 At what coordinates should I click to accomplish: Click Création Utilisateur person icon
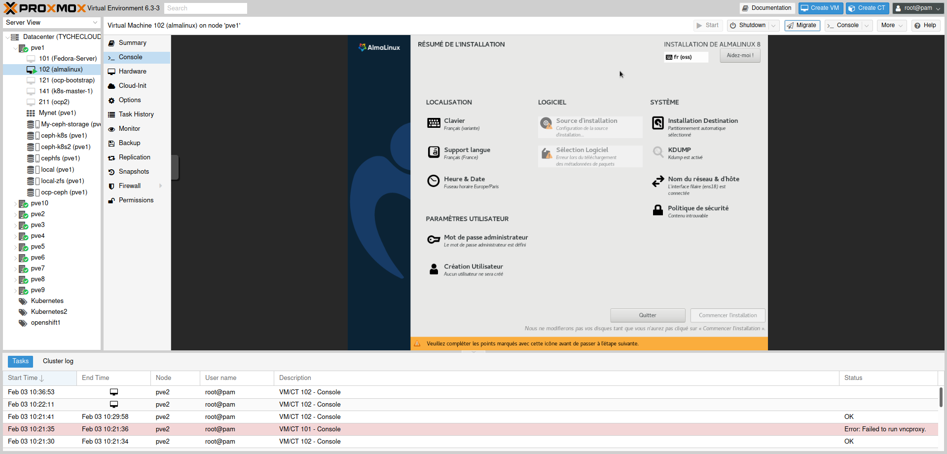click(434, 269)
